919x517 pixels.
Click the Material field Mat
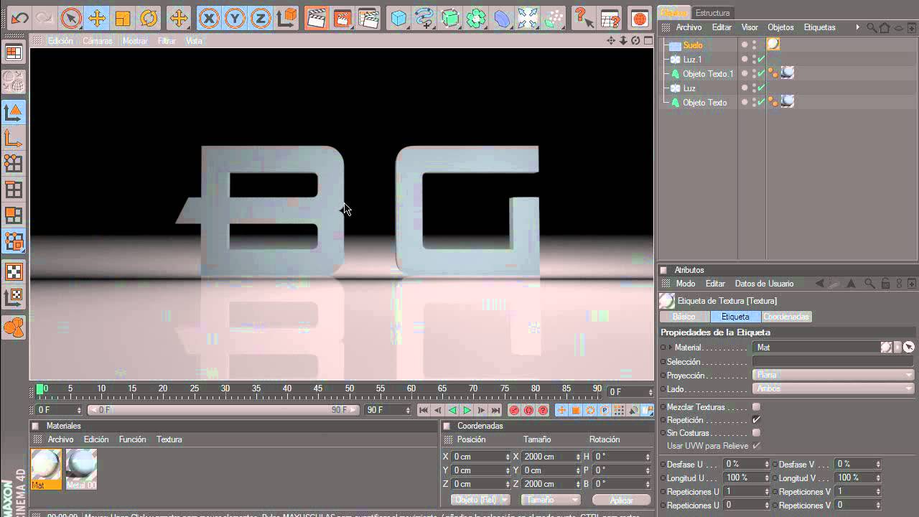coord(816,348)
